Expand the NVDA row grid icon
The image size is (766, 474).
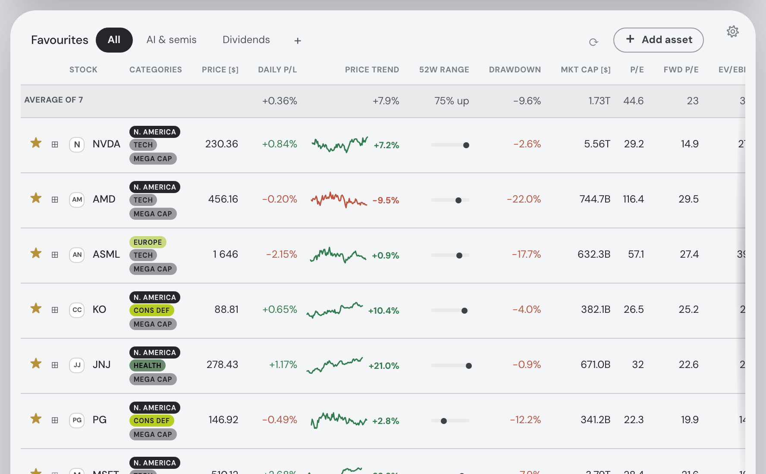click(x=55, y=144)
